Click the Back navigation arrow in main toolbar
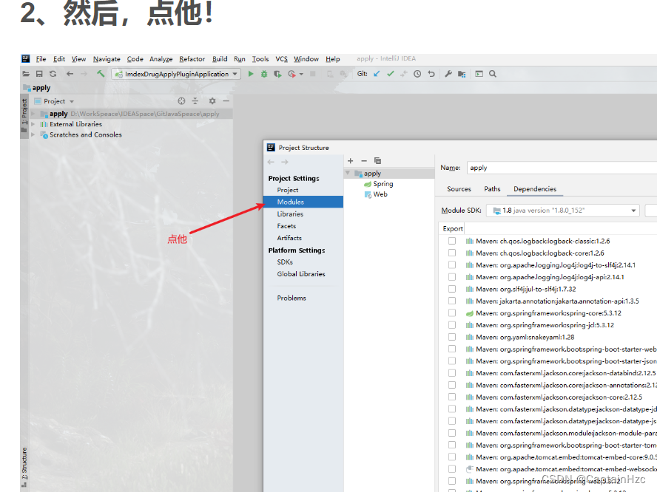657x492 pixels. pos(70,74)
